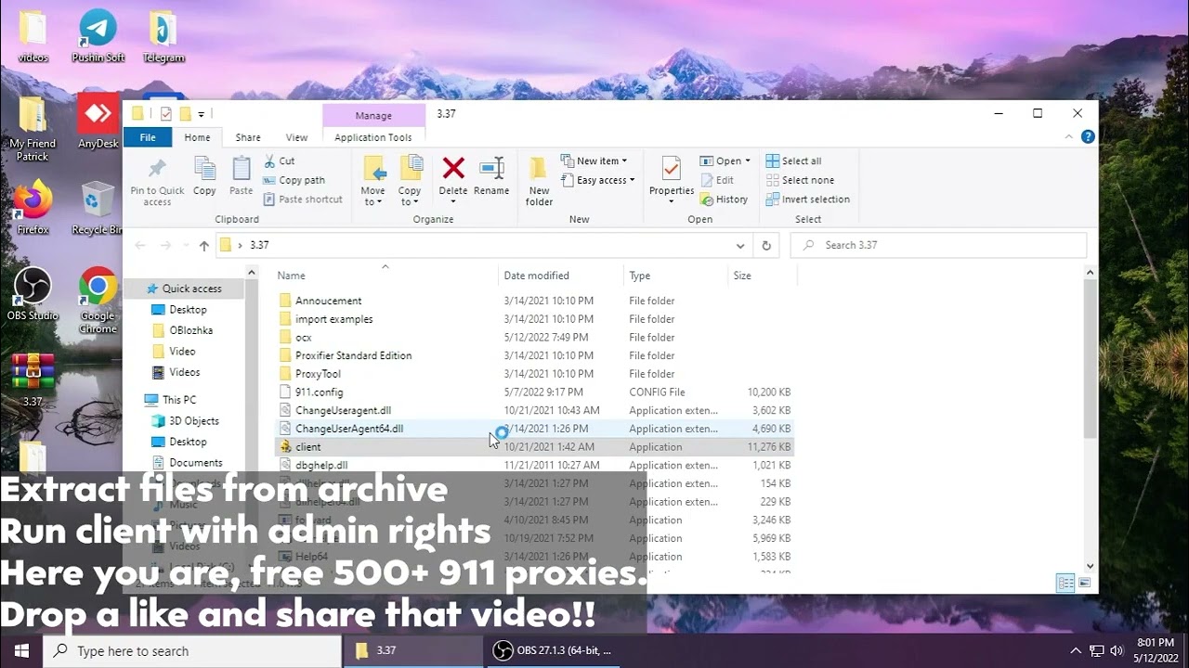The image size is (1189, 668).
Task: Create a New folder from ribbon
Action: click(x=539, y=181)
